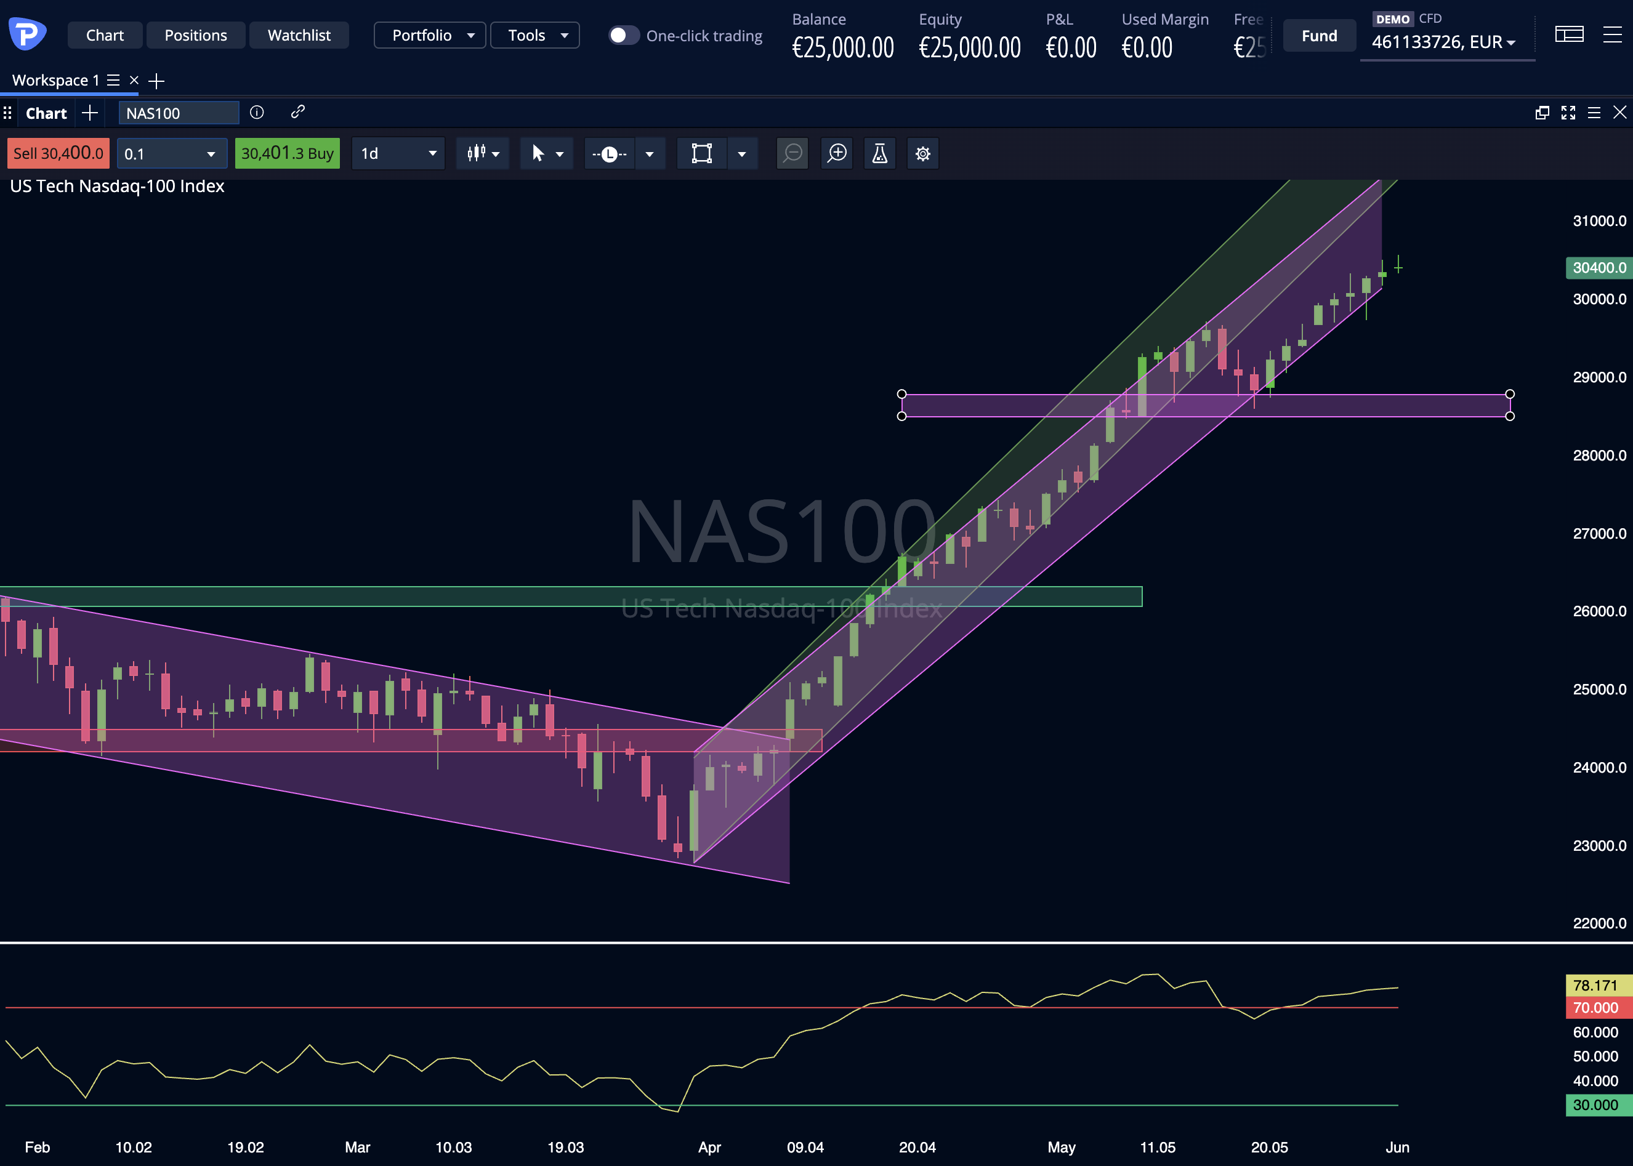Close the chart panel
1633x1166 pixels.
point(1620,112)
